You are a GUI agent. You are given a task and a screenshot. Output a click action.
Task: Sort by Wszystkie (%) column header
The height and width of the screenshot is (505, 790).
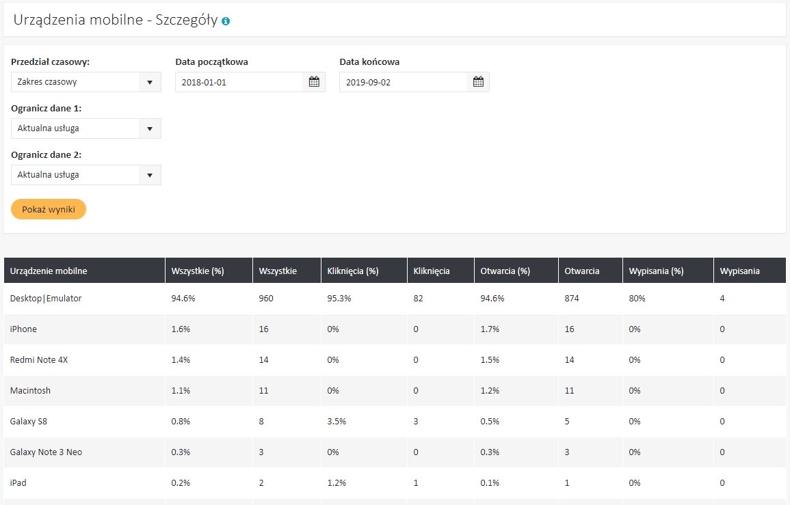pyautogui.click(x=198, y=271)
